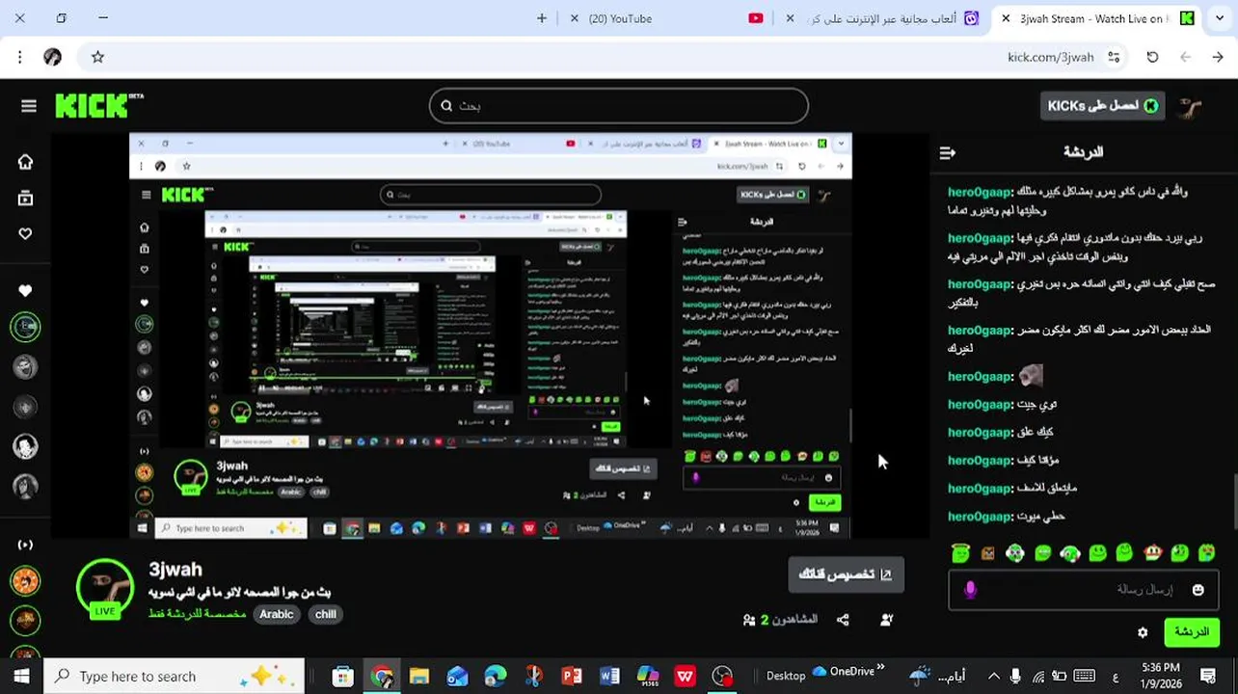Image resolution: width=1238 pixels, height=694 pixels.
Task: Select the chill tag
Action: (325, 614)
